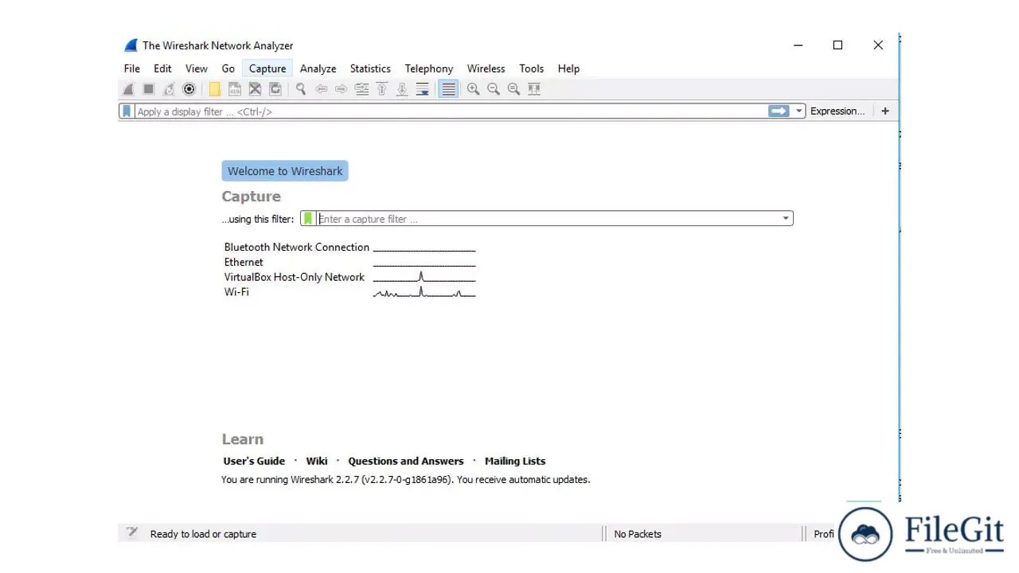
Task: Click the Open capture file folder icon
Action: click(x=215, y=89)
